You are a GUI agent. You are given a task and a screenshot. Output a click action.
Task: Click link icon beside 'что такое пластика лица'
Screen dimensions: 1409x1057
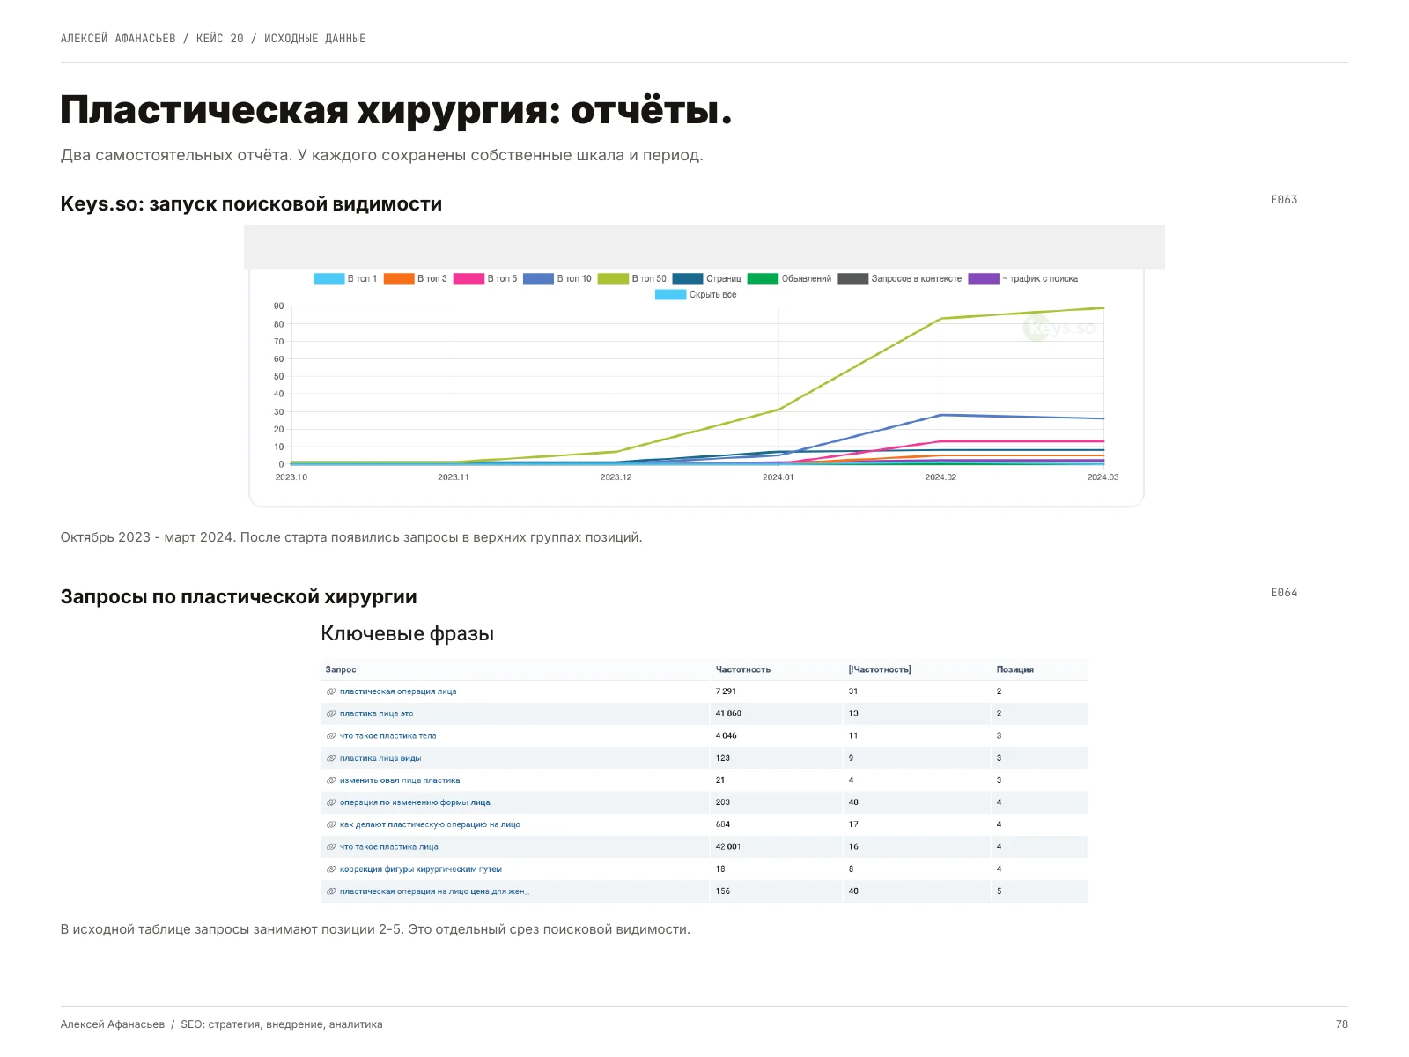pyautogui.click(x=331, y=846)
